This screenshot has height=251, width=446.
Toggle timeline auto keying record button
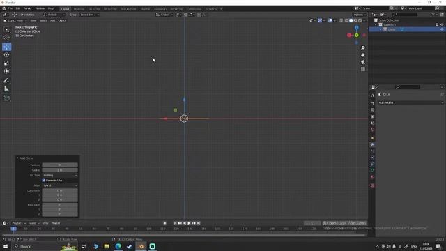tap(165, 223)
